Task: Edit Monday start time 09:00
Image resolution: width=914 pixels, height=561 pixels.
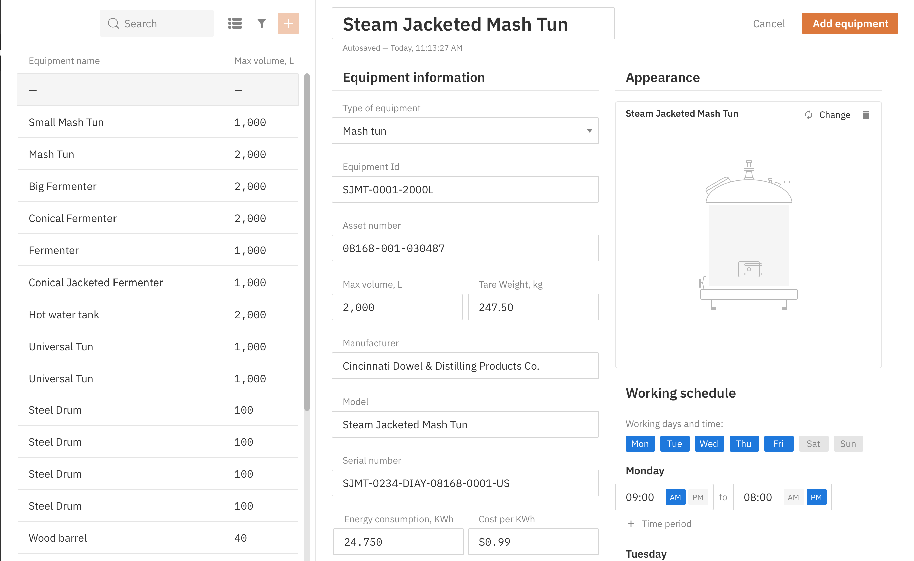Action: pyautogui.click(x=640, y=497)
